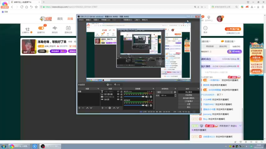
Task: Open source properties gear in sources toolbar
Action: pos(110,108)
